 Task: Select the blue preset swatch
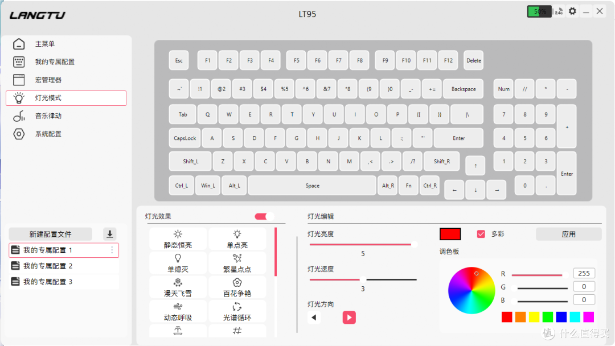[561, 317]
